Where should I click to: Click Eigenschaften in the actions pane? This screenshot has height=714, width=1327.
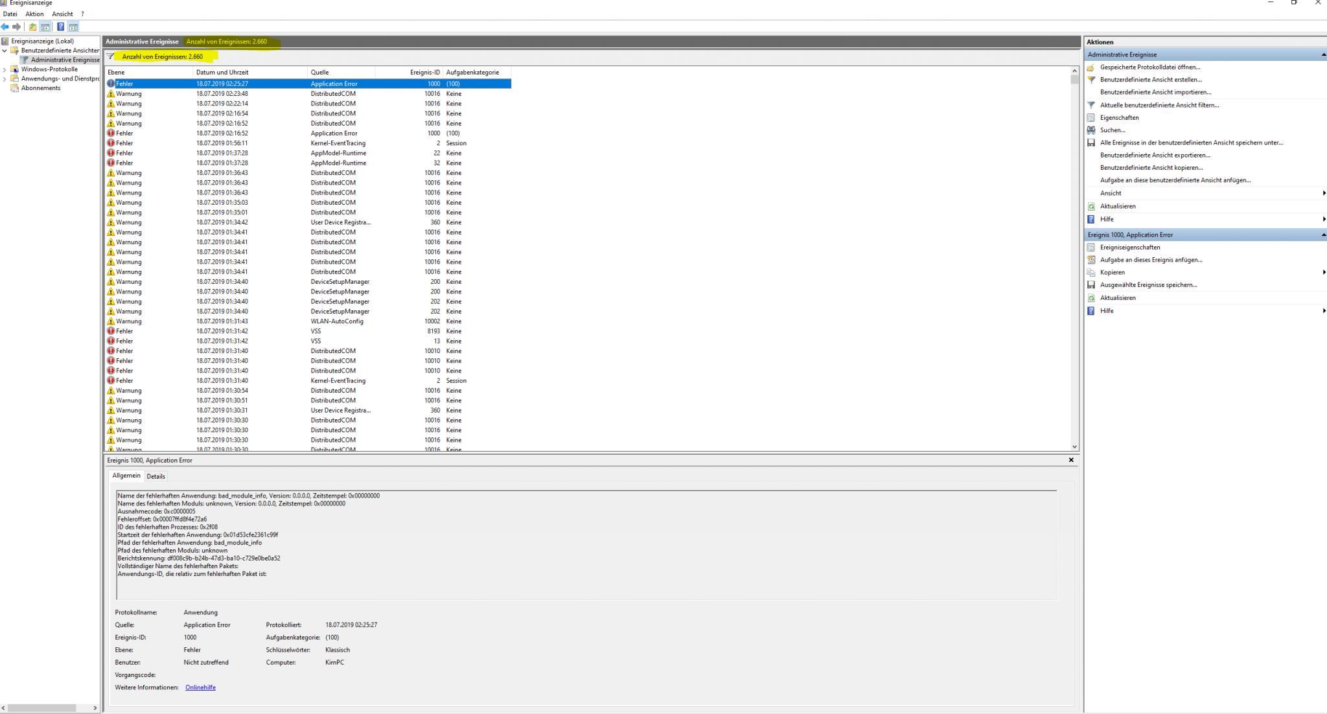(1119, 118)
